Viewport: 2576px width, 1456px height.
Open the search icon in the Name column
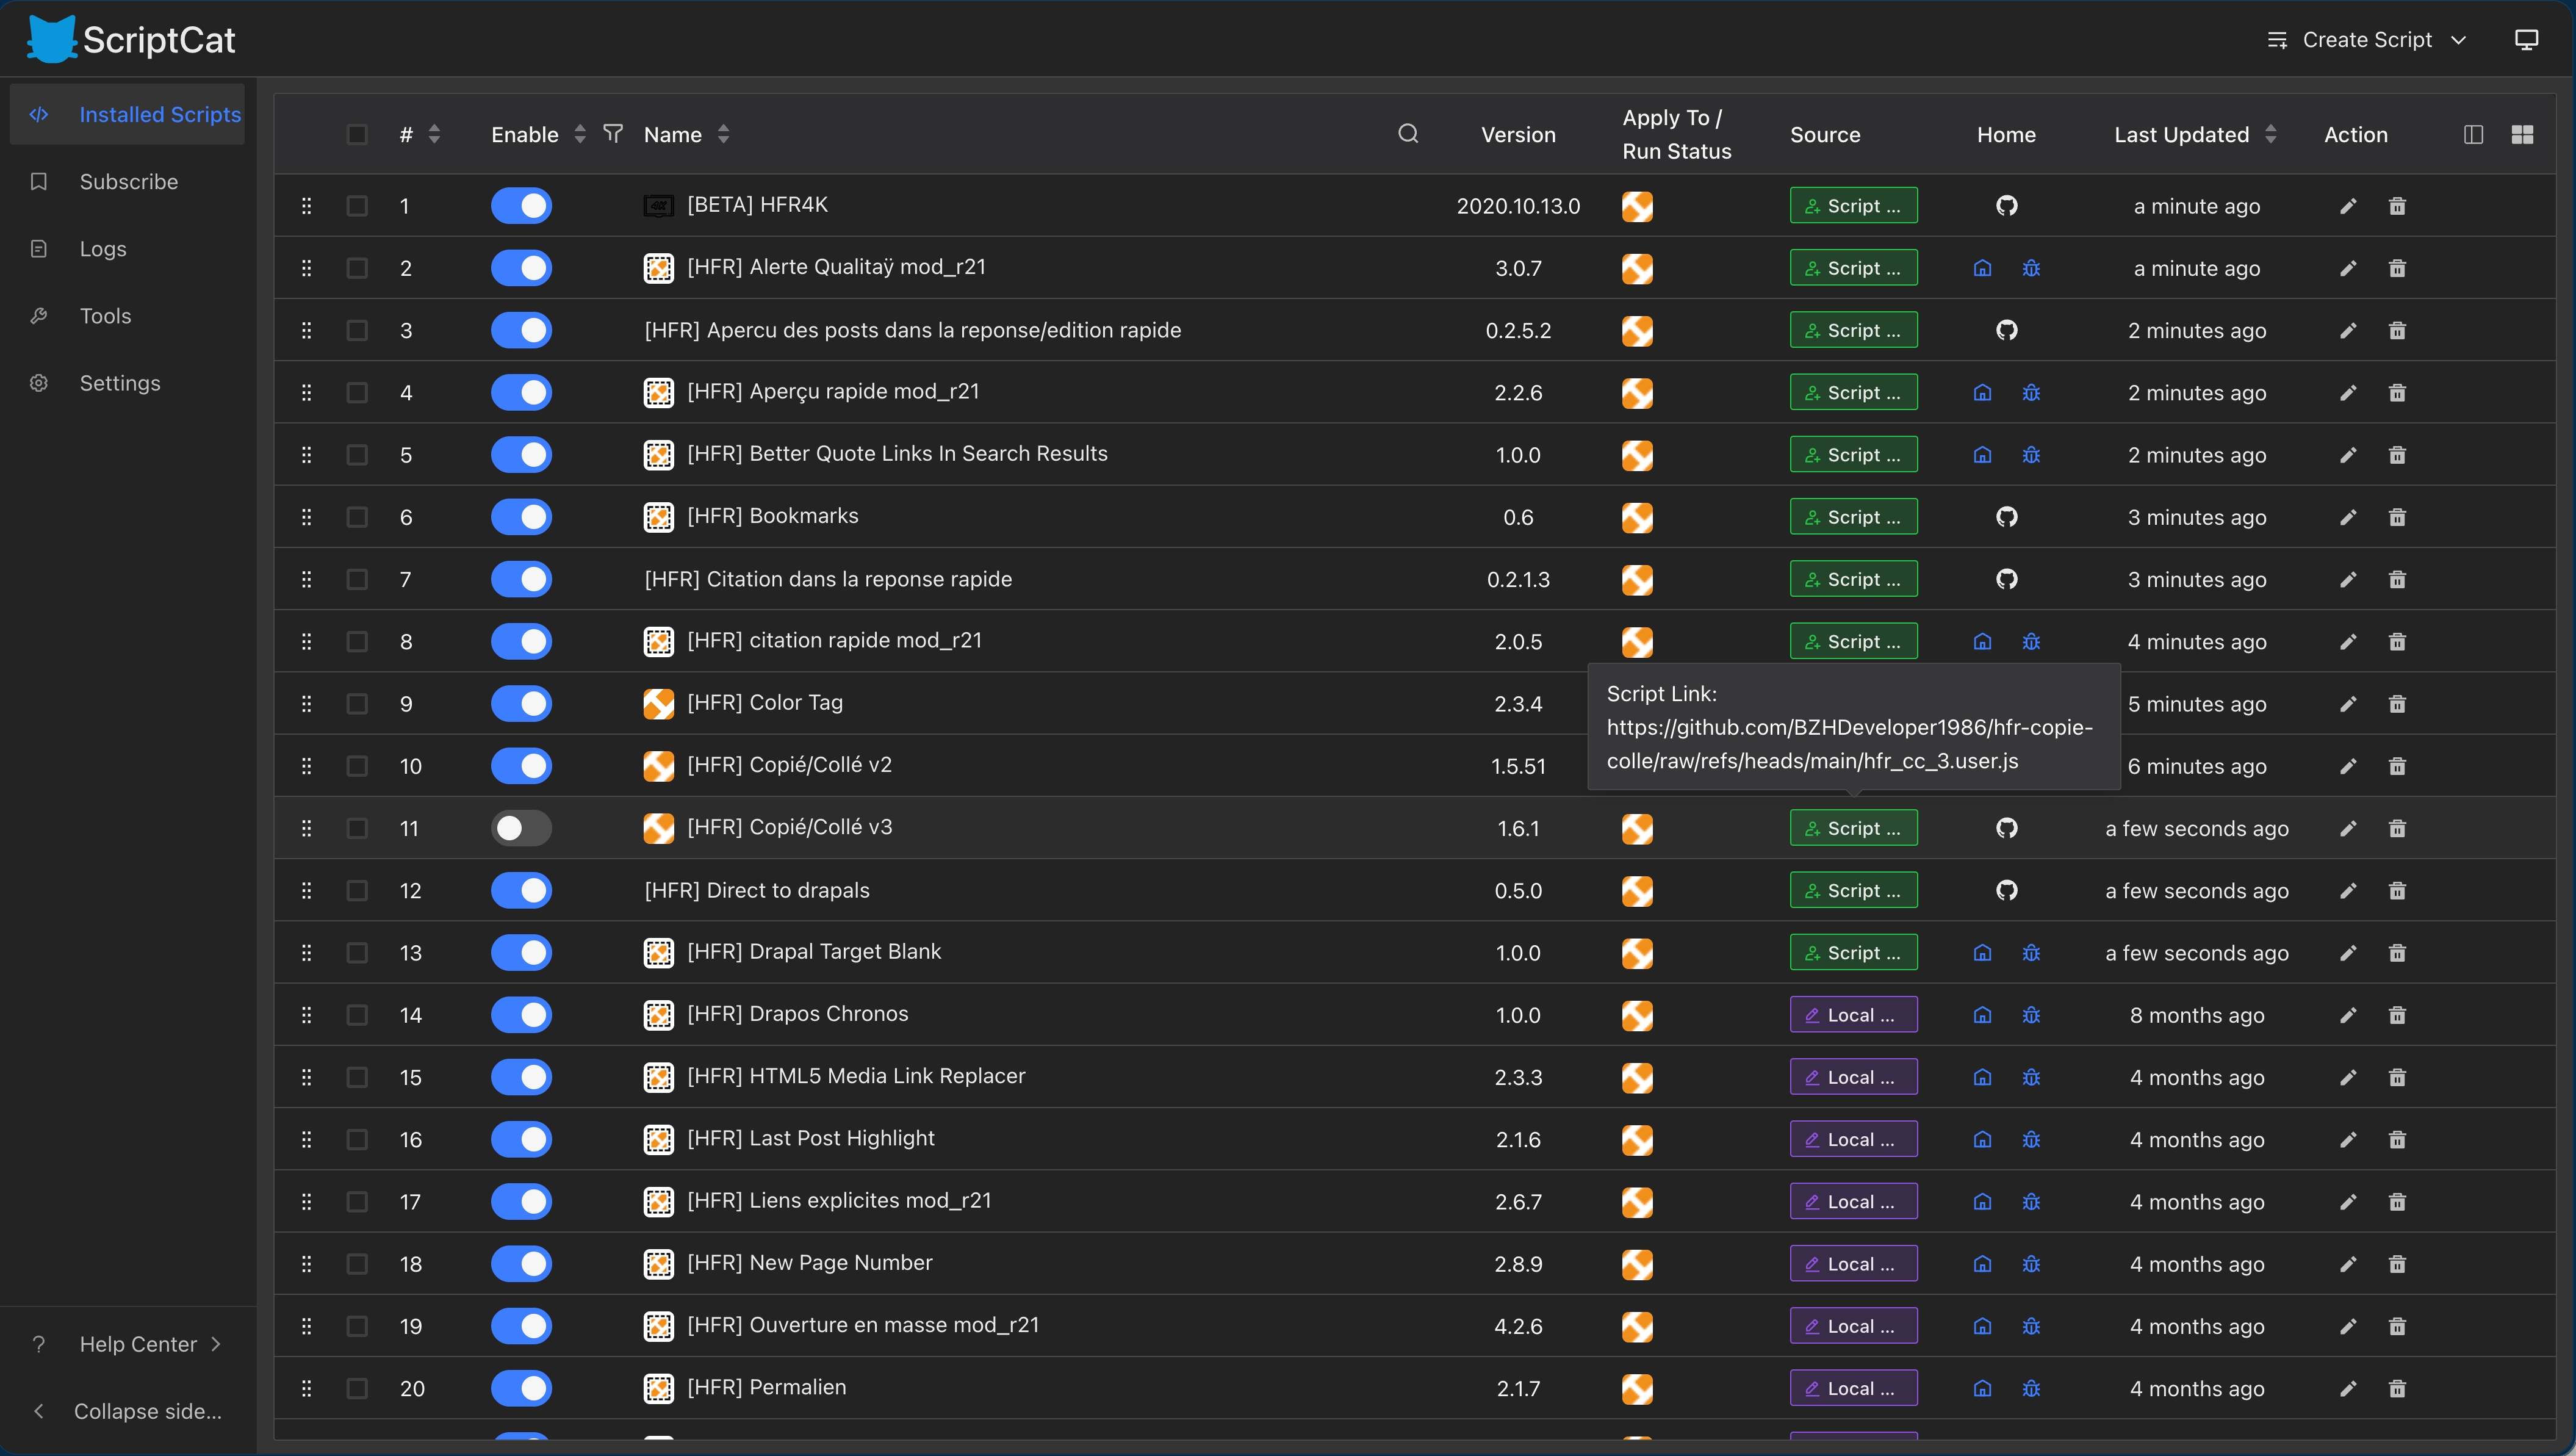[x=1408, y=134]
